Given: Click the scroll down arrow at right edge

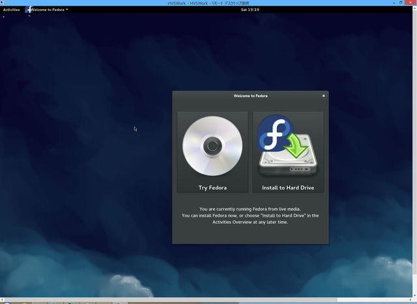Looking at the screenshot, I should point(414,296).
